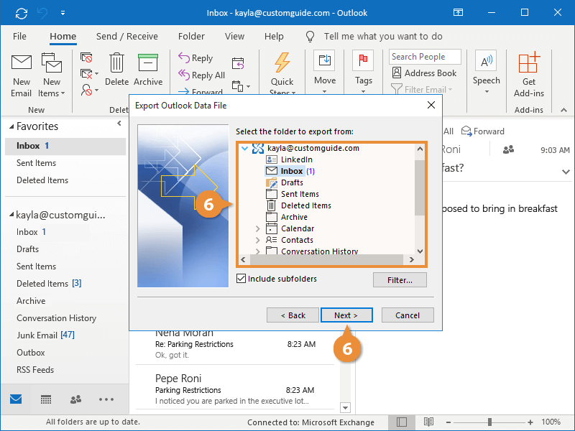The image size is (575, 431).
Task: Click the Ribbon Display Options icon
Action: pyautogui.click(x=458, y=12)
